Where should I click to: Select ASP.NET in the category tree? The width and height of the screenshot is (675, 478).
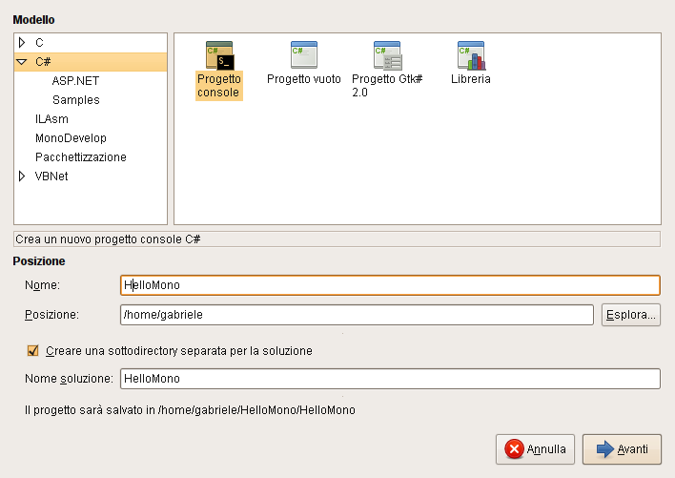point(75,81)
